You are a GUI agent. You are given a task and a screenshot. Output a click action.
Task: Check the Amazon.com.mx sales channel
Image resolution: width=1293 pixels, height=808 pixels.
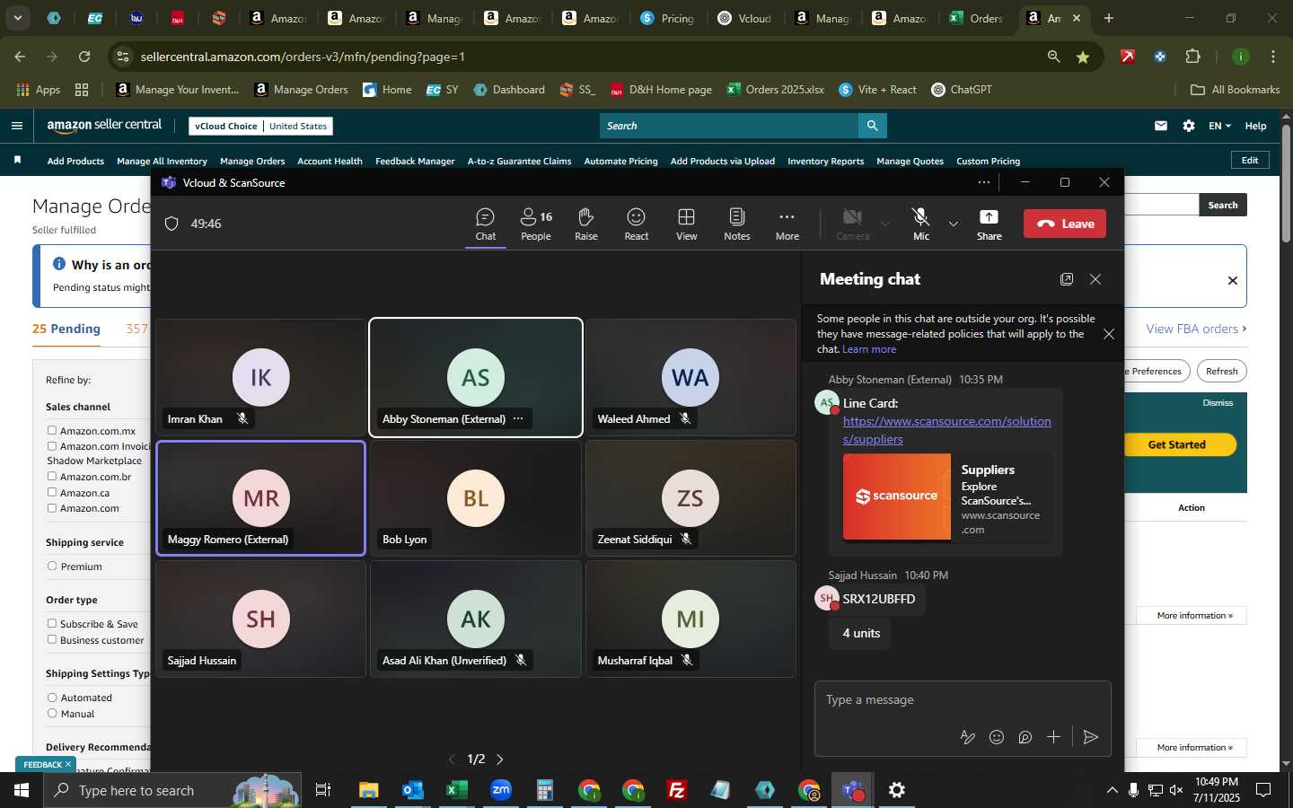[52, 431]
